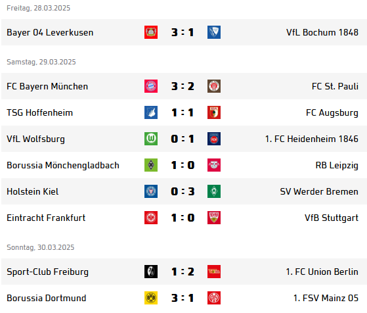
Task: Select the FC St. Pauli crest
Action: coord(214,86)
